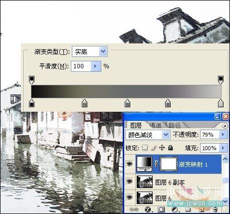Hide the 图层 6 副本 layer
This screenshot has height=214, width=230.
[130, 182]
